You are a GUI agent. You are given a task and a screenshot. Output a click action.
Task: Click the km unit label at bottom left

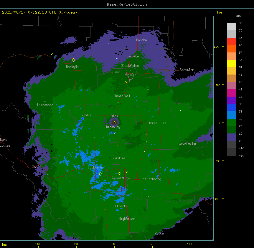pos(4,244)
